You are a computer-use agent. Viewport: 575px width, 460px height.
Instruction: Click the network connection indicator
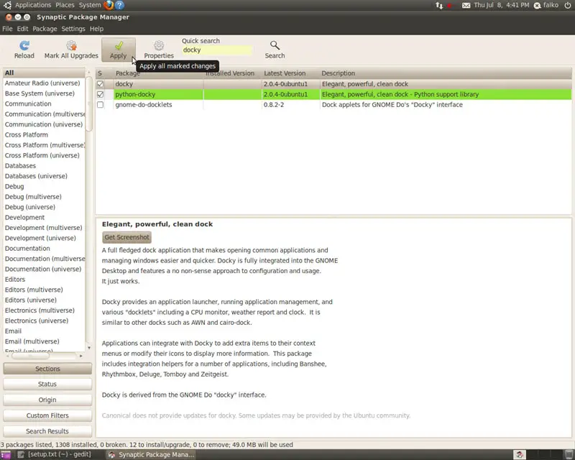pyautogui.click(x=439, y=5)
